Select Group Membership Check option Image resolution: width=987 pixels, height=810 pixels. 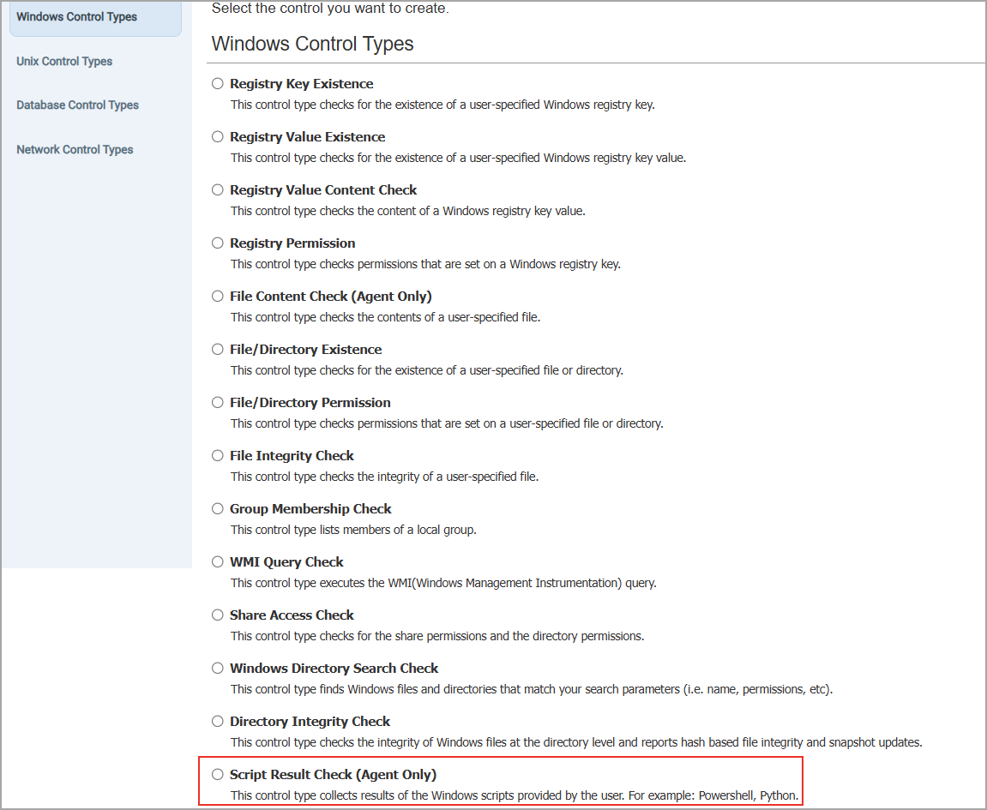217,508
